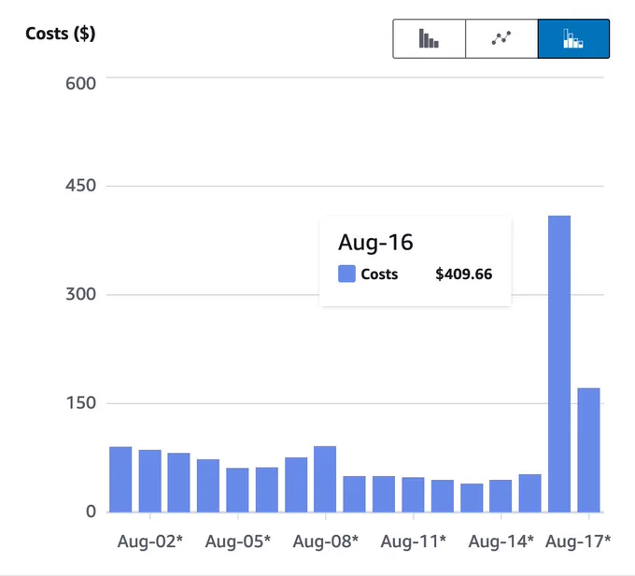This screenshot has width=635, height=576.
Task: Click the Aug-16 tooltip heading
Action: click(x=375, y=243)
